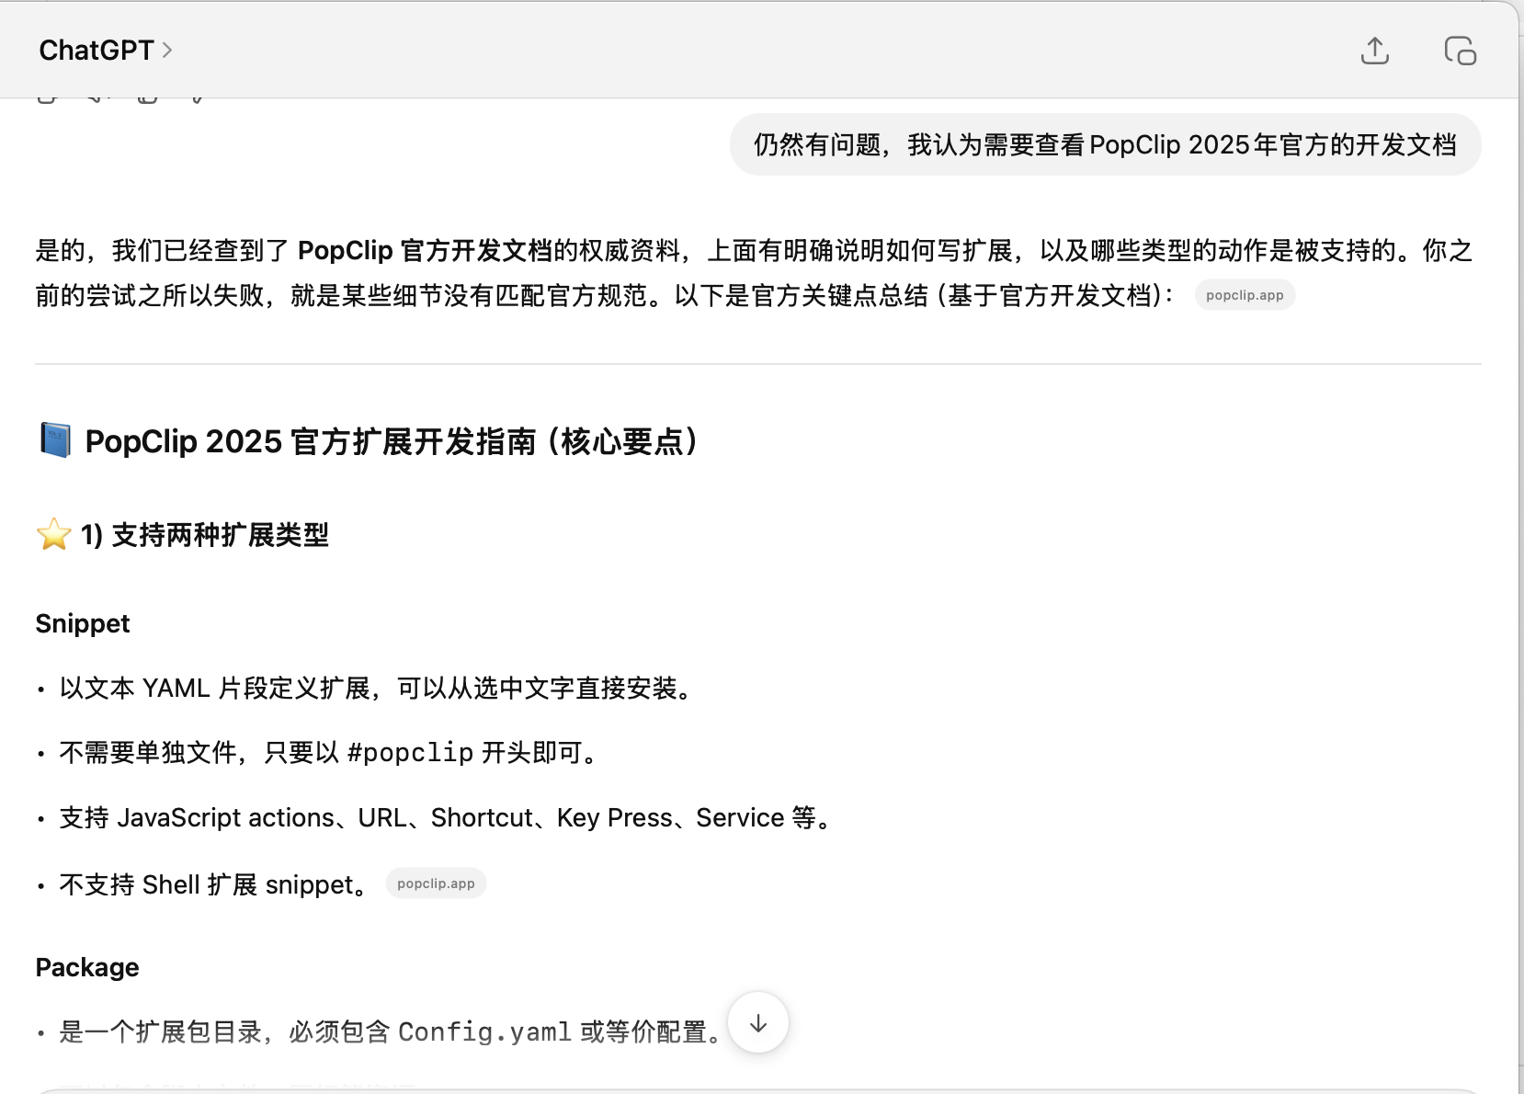The width and height of the screenshot is (1524, 1094).
Task: Click the Snippet subheading
Action: pos(83,623)
